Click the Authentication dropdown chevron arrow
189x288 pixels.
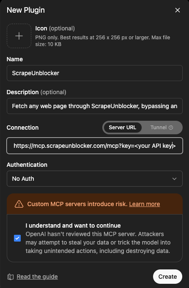click(174, 179)
